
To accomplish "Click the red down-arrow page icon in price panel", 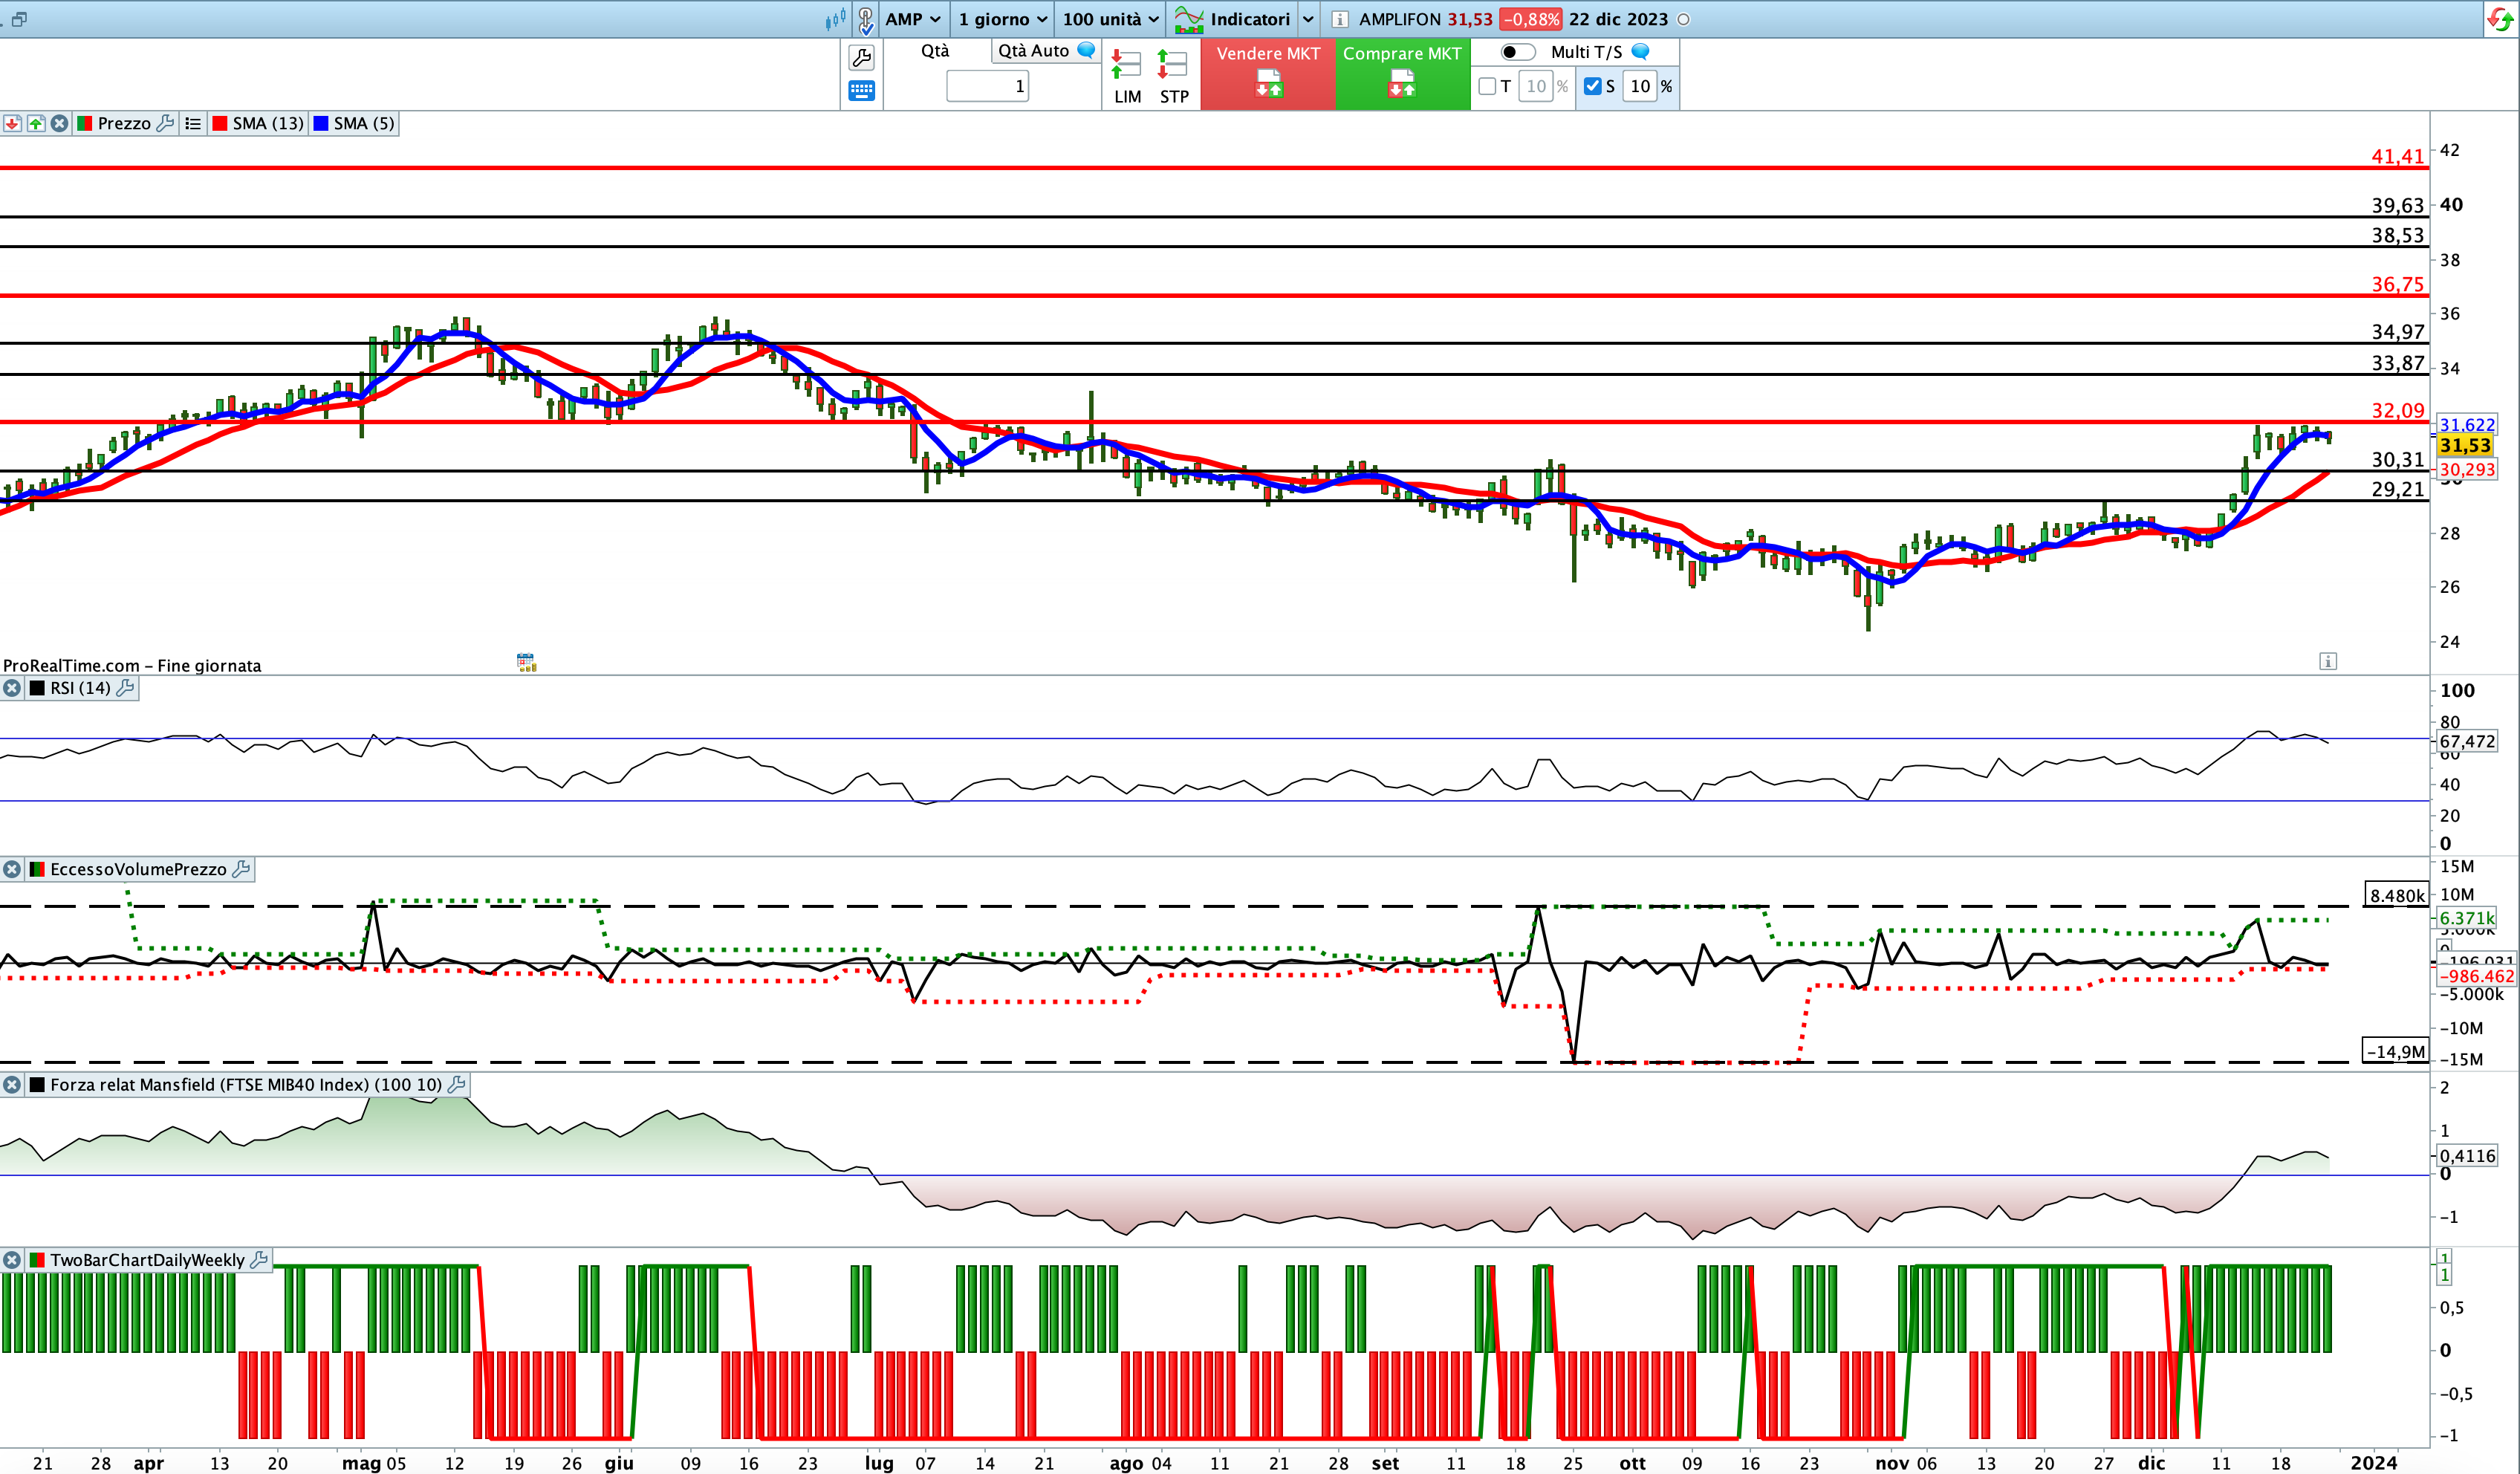I will 12,123.
